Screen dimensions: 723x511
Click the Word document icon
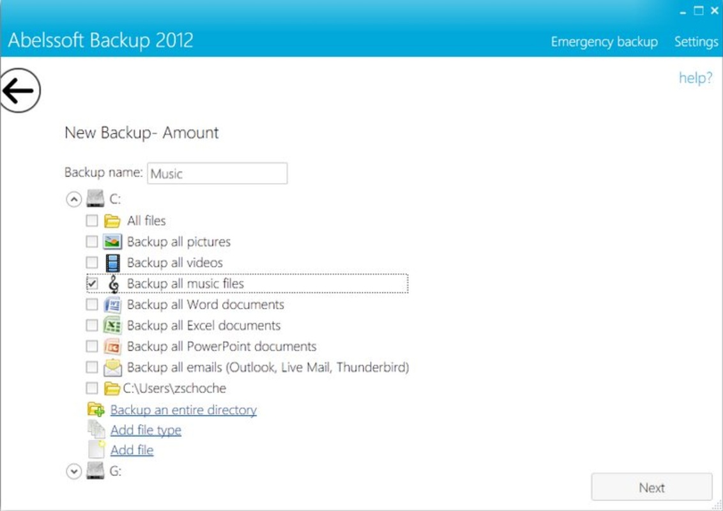[x=112, y=305]
